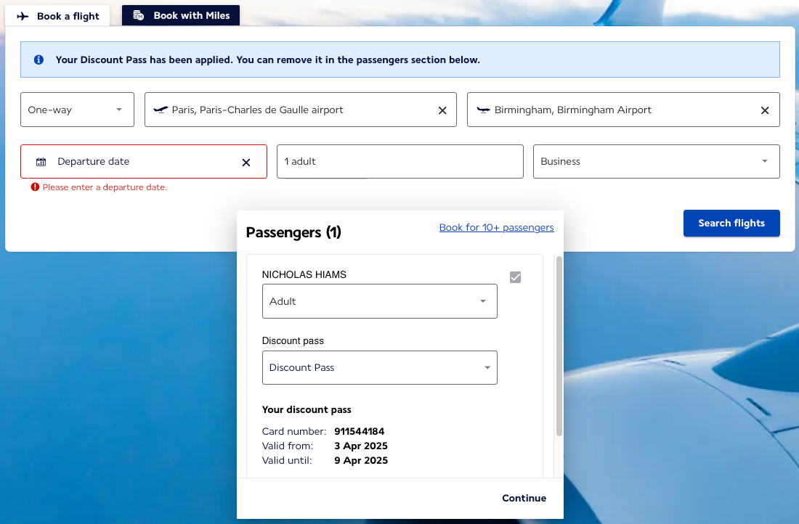
Task: Open the calendar icon for departure date
Action: 41,162
